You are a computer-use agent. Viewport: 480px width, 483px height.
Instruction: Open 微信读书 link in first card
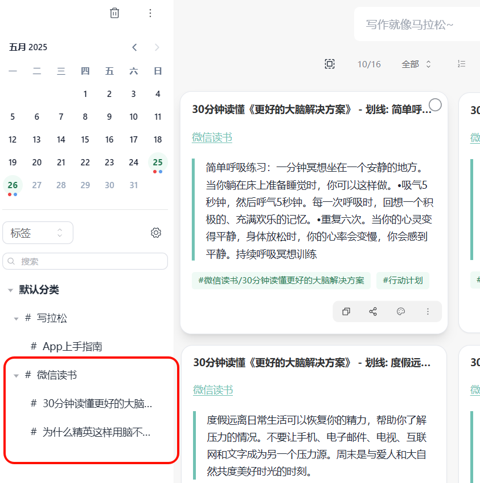tap(212, 137)
